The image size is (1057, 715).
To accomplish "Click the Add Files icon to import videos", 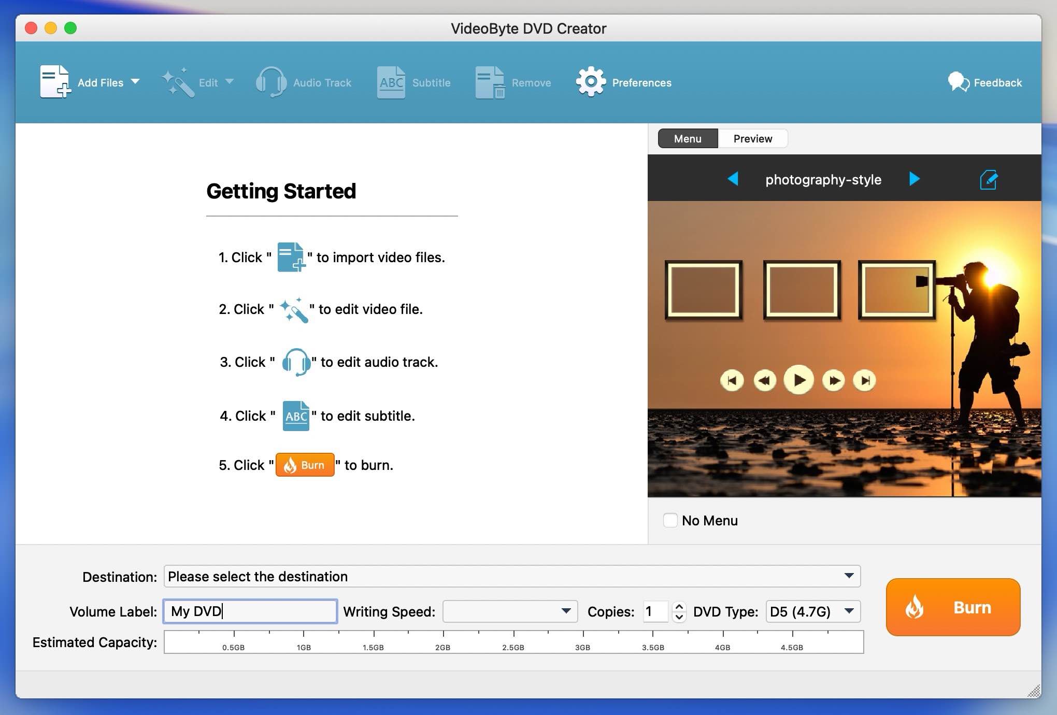I will point(54,81).
